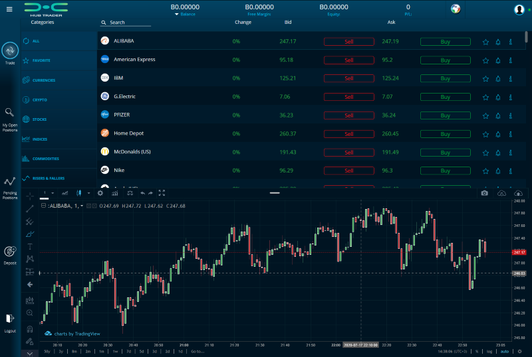Screen dimensions: 532x357
Task: Expand the drawing toolbar bottom chevron
Action: coord(30,354)
